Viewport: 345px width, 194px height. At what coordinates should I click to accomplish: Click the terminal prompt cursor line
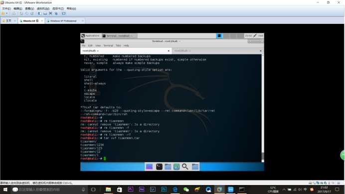tap(93, 159)
